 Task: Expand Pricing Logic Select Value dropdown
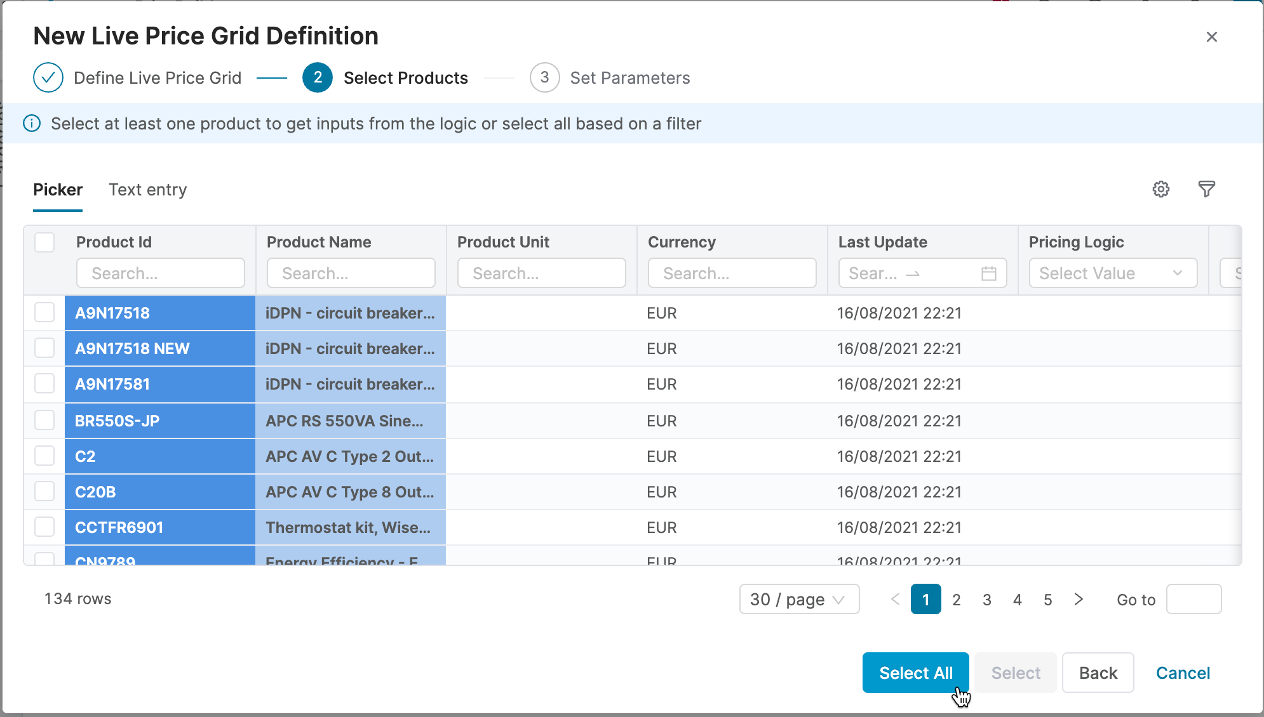coord(1112,273)
